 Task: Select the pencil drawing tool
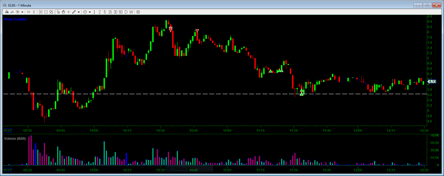pyautogui.click(x=74, y=12)
